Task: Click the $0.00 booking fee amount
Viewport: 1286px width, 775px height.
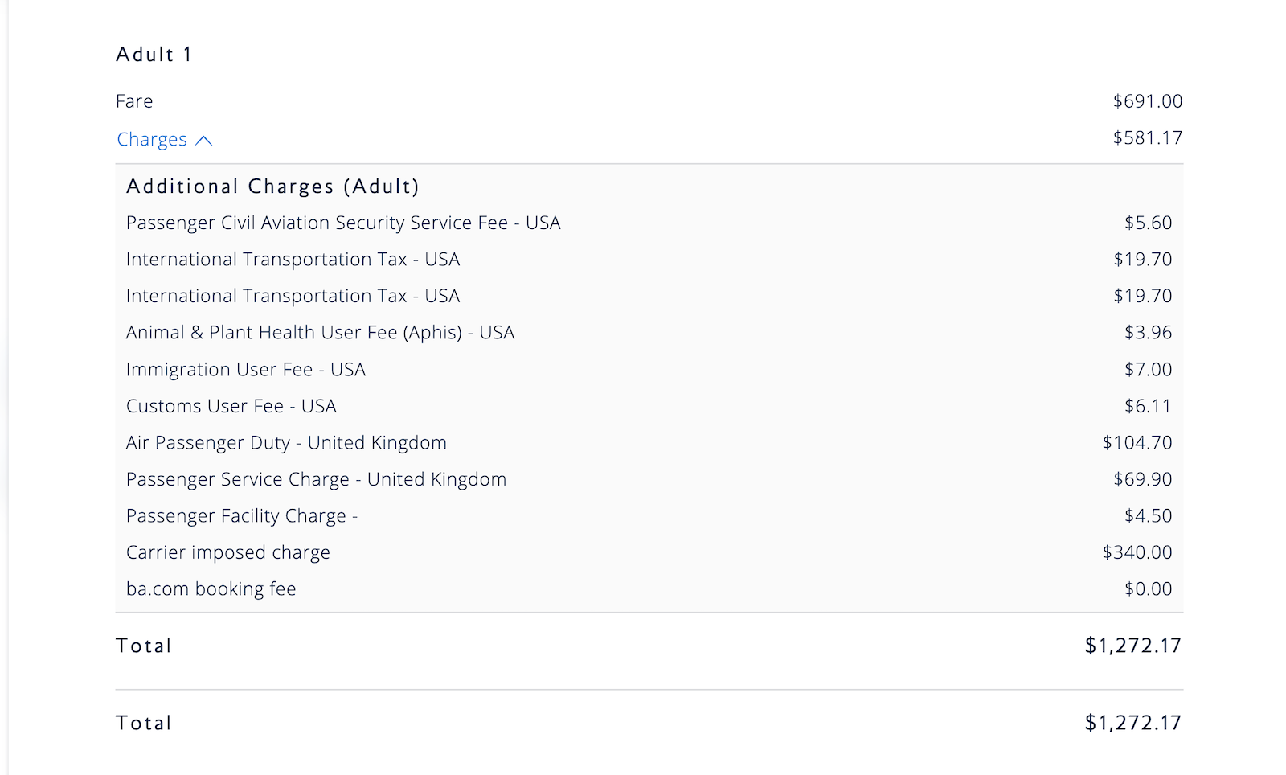Action: [1148, 589]
